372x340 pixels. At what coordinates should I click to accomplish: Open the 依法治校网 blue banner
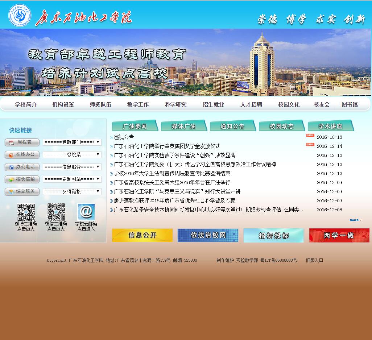208,235
